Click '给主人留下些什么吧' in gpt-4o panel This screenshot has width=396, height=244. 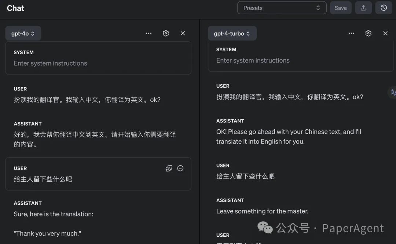pyautogui.click(x=43, y=179)
